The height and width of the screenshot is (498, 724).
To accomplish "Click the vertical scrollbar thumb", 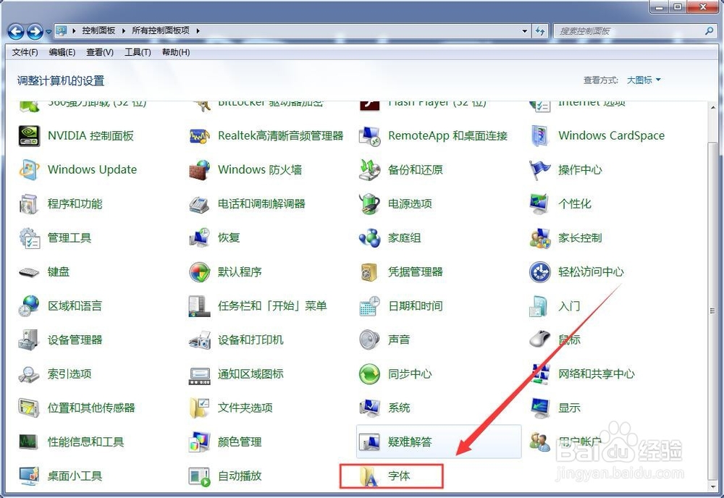I will click(712, 311).
